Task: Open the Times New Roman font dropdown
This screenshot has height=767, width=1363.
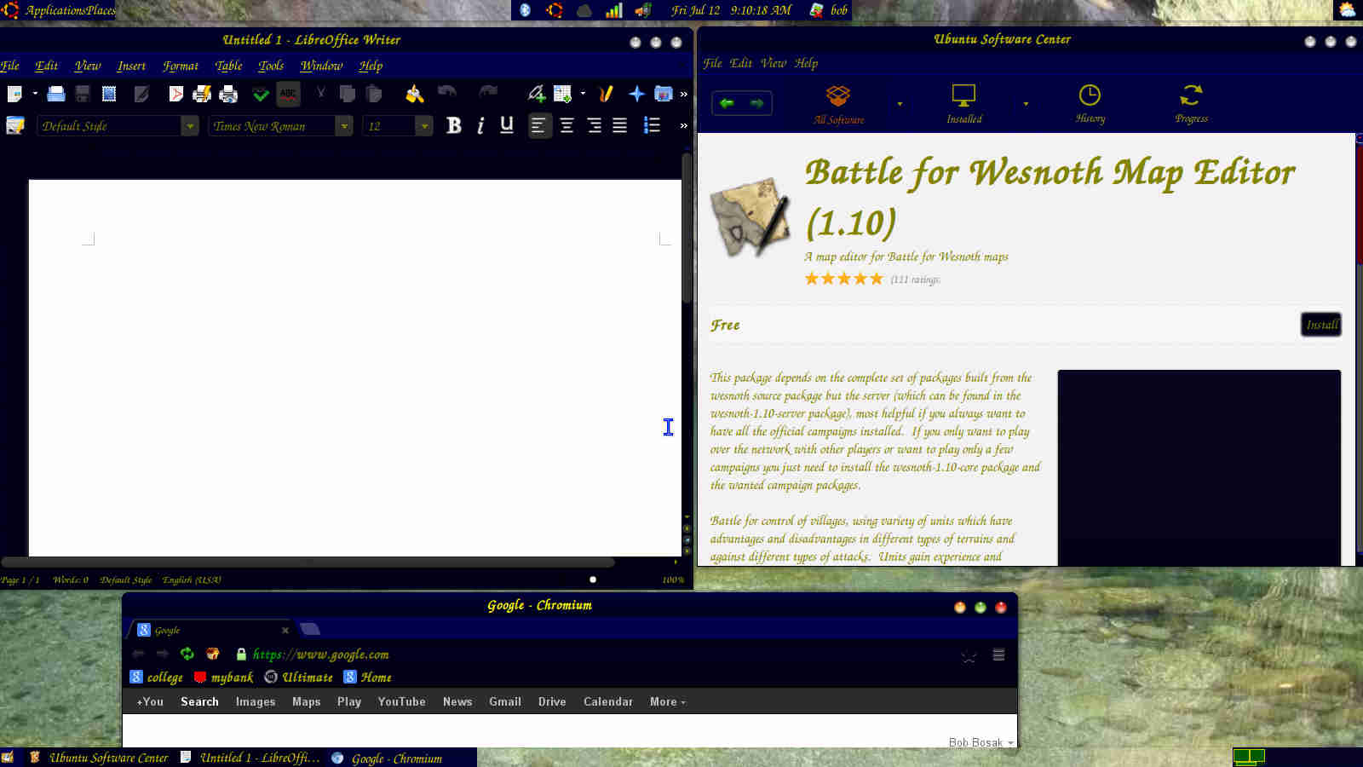Action: (x=344, y=126)
